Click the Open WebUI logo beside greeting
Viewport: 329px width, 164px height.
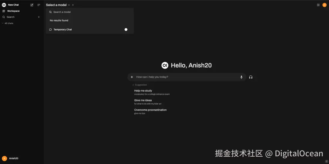click(165, 65)
